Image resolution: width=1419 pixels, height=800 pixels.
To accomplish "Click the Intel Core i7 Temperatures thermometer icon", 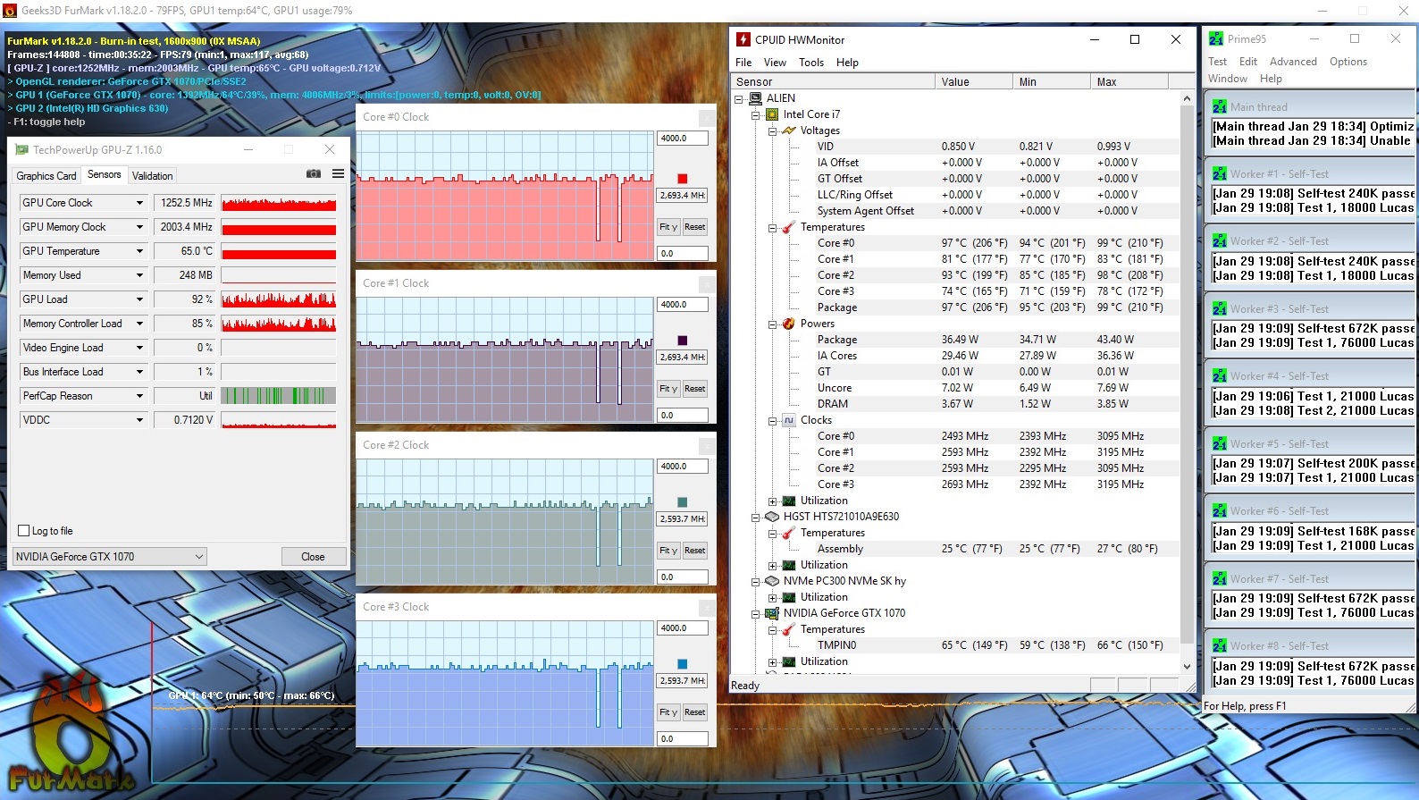I will [789, 227].
